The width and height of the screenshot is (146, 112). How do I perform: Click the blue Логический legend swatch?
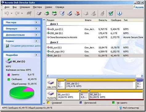pos(81,103)
